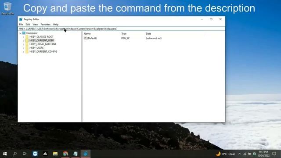Screen dimensions: 281x158
Task: Open the View menu
Action: 35,25
